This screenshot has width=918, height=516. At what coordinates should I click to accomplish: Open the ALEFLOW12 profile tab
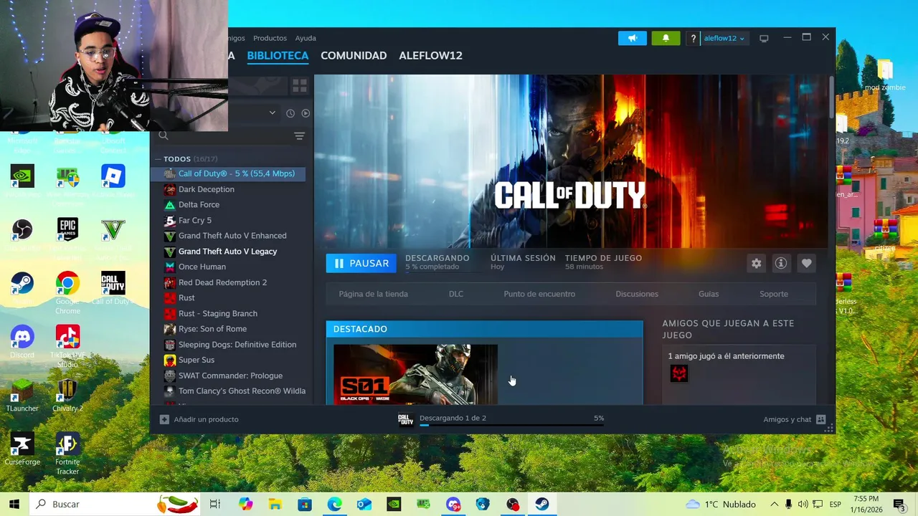pos(430,55)
